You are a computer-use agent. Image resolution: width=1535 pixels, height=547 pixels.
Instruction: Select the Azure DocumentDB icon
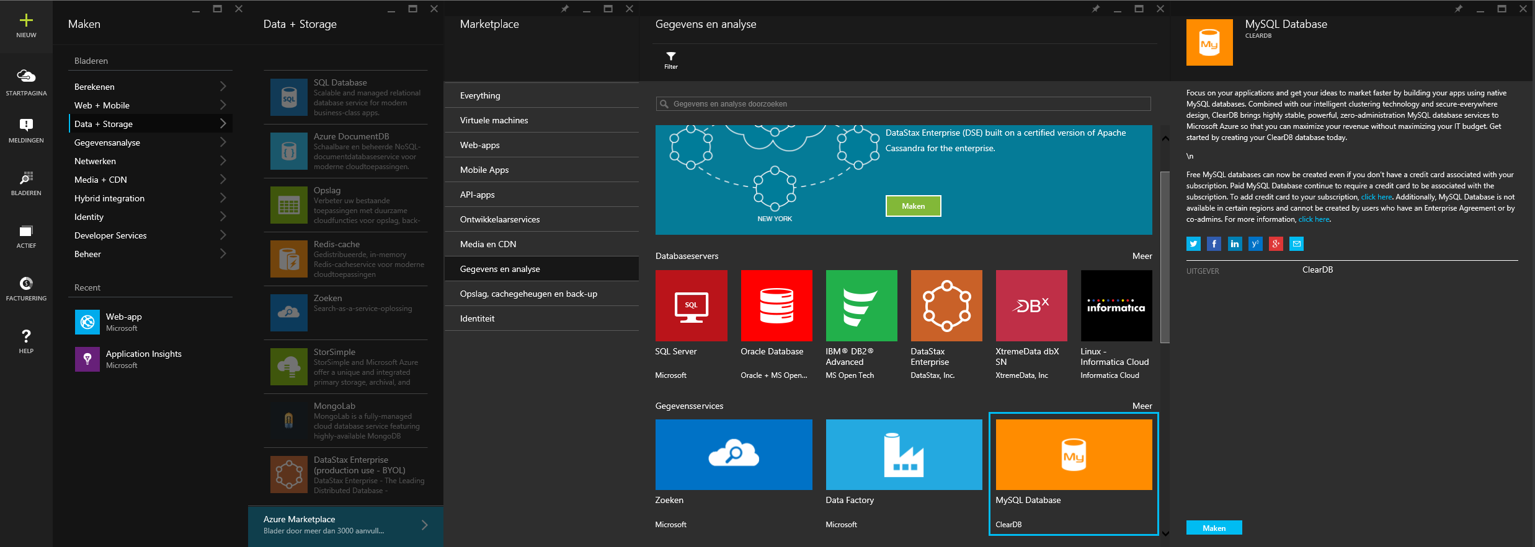pos(289,151)
